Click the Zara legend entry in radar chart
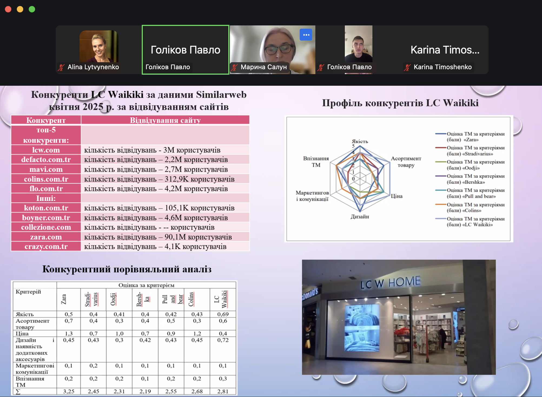 click(470, 137)
